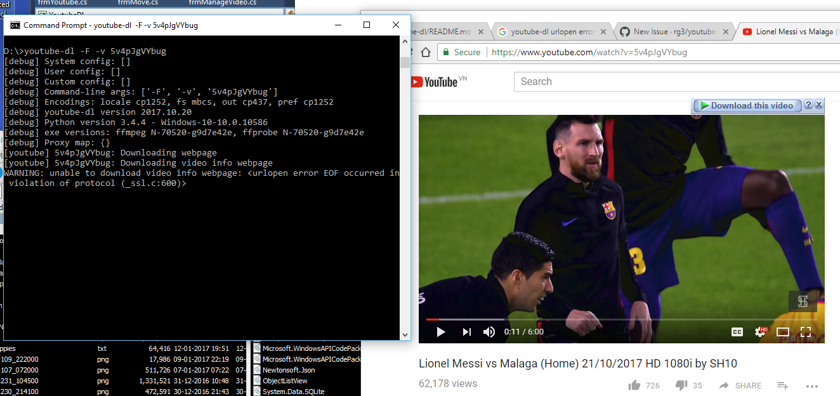This screenshot has height=396, width=840.
Task: Click SHARE under the video
Action: pos(740,385)
